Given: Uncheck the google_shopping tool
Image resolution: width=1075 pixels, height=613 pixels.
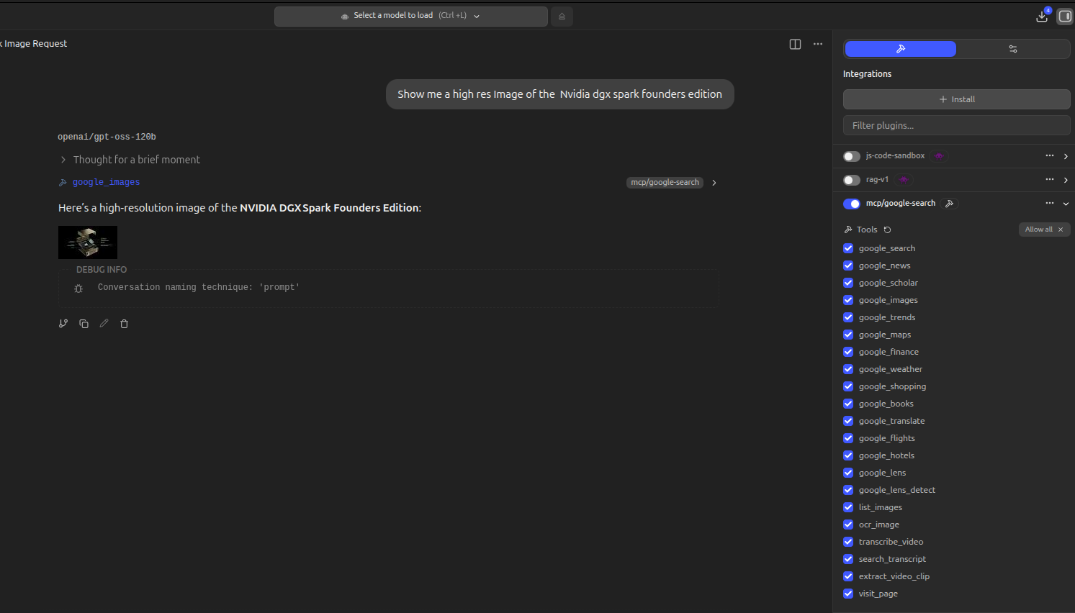Looking at the screenshot, I should tap(848, 386).
